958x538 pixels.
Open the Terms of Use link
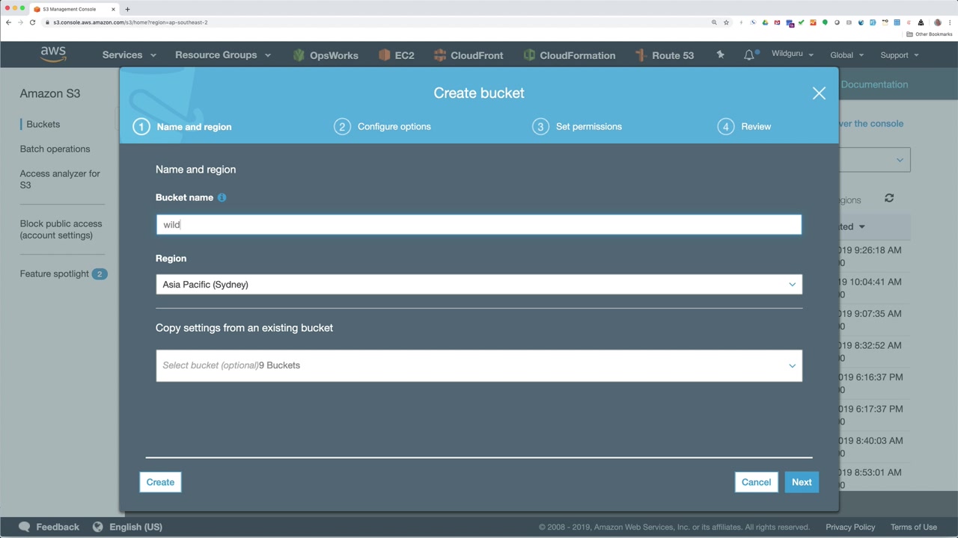click(914, 527)
